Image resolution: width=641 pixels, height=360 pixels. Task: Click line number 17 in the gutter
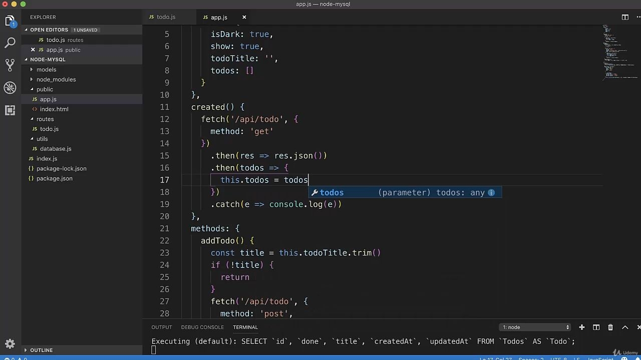click(164, 180)
